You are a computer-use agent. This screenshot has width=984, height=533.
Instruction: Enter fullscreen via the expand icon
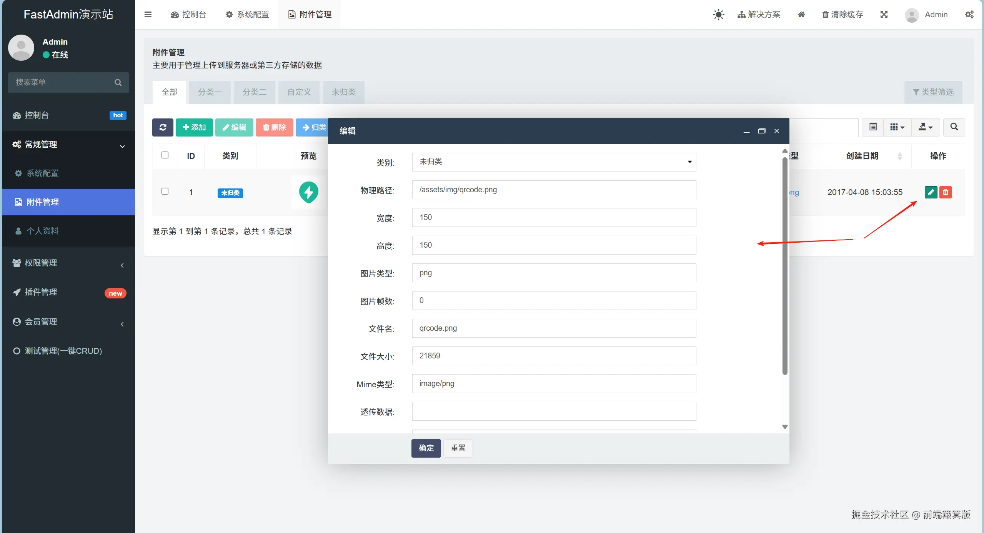(x=884, y=15)
